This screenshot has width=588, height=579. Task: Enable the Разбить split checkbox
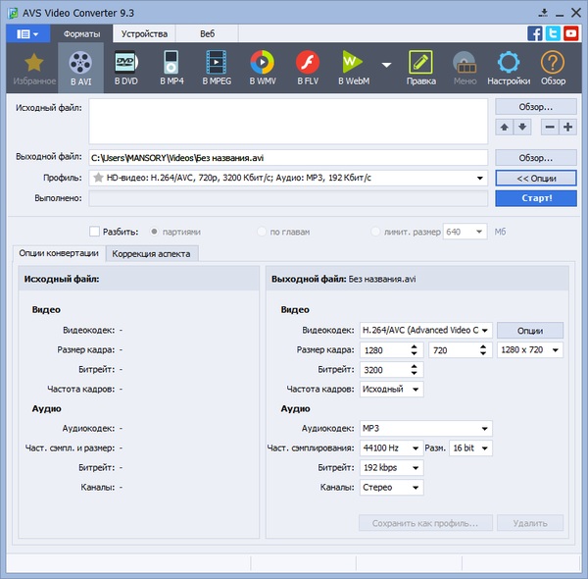(x=94, y=232)
